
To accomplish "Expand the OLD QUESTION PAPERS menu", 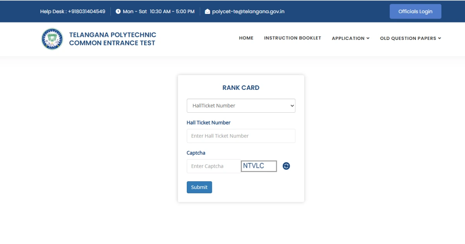I will (x=411, y=38).
